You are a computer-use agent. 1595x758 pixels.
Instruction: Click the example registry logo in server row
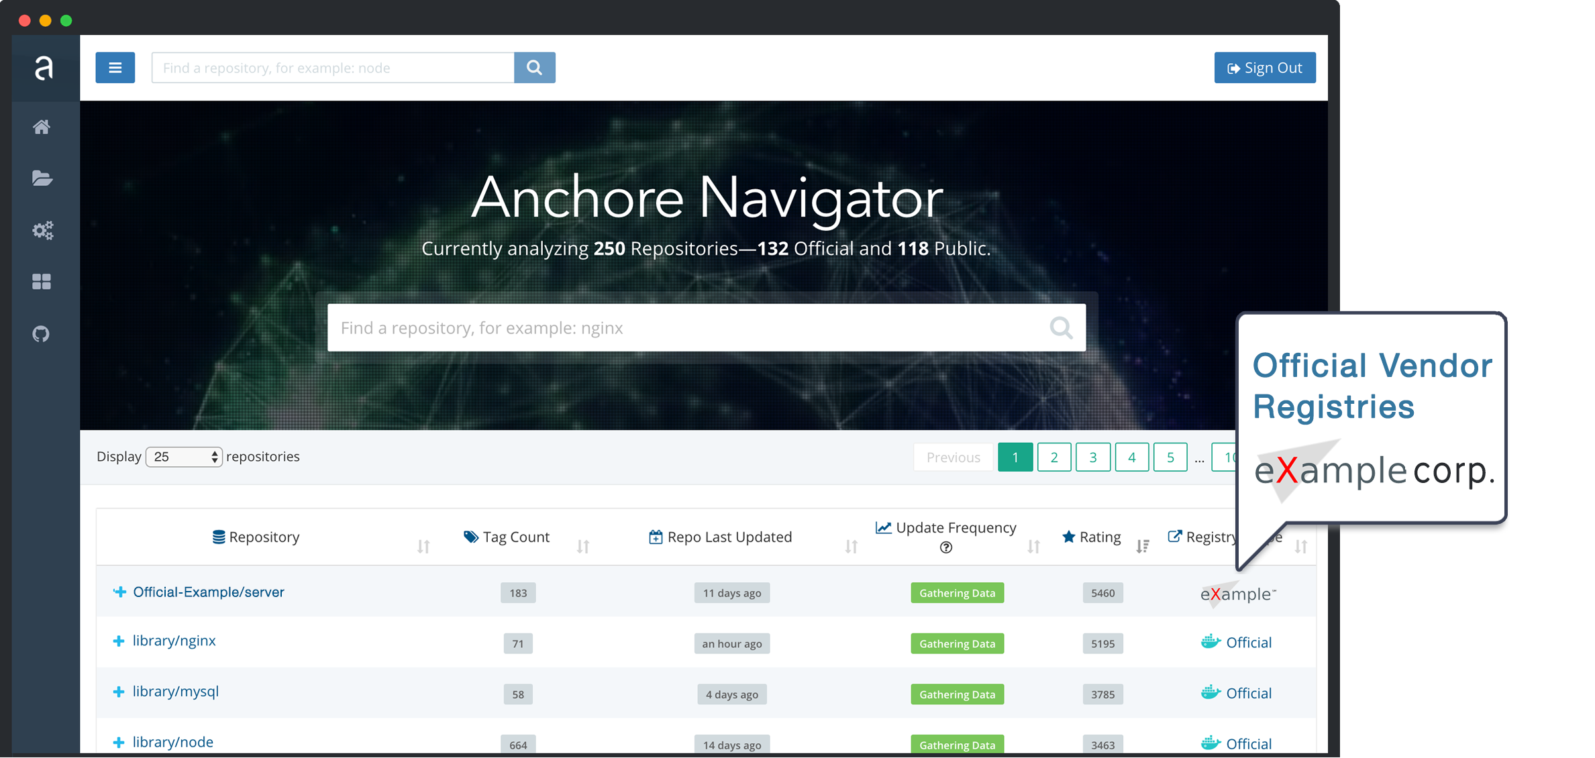(x=1238, y=594)
